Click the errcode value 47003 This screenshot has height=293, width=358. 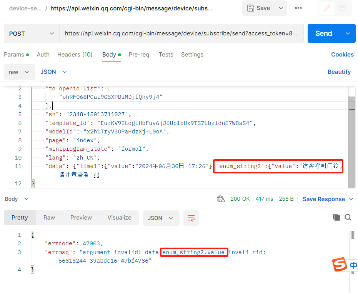(91, 243)
